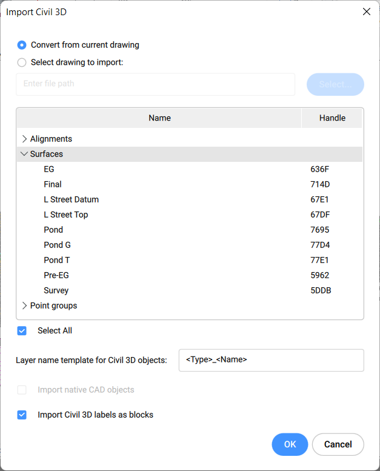Screen dimensions: 380x471
Task: Select the L Street Top surface
Action: (65, 215)
